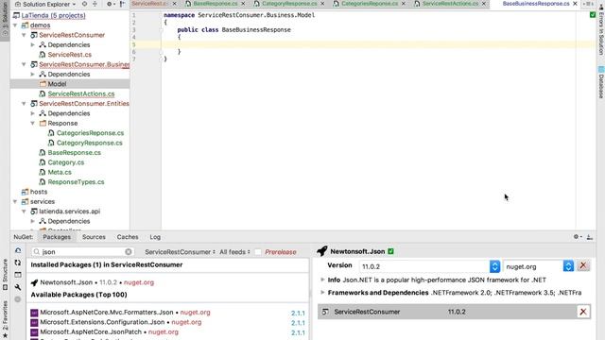
Task: Collapse the demos solution folder
Action: coord(15,25)
